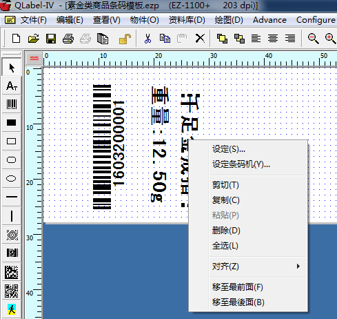Viewport: 337px width, 319px height.
Task: Select the rounded rectangle tool
Action: point(12,159)
